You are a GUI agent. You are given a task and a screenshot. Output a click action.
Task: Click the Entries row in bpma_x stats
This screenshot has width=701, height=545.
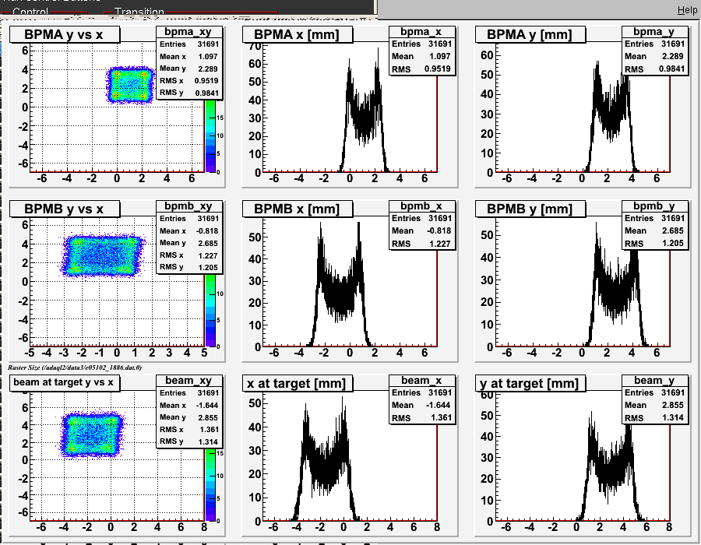tap(421, 44)
